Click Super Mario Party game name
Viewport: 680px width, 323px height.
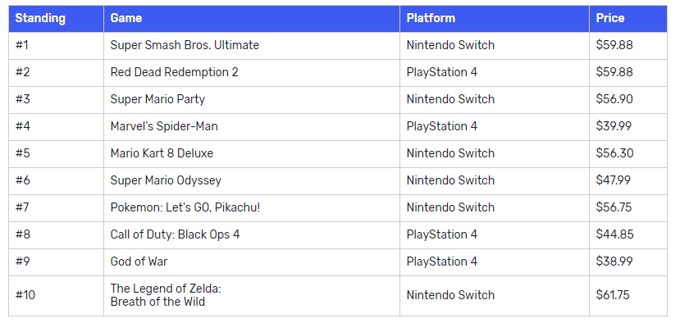pyautogui.click(x=157, y=99)
